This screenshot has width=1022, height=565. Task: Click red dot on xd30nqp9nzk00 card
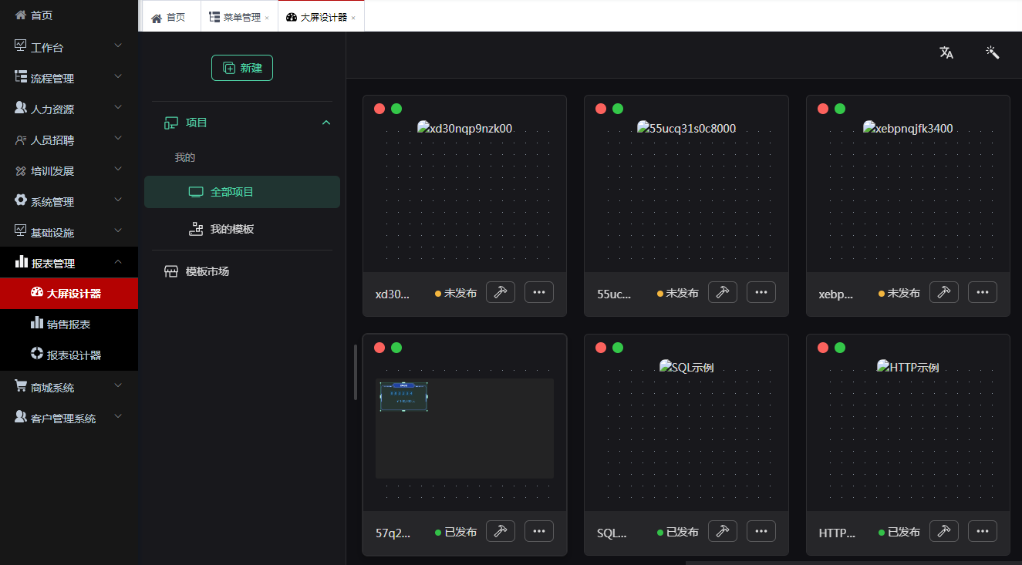click(379, 109)
